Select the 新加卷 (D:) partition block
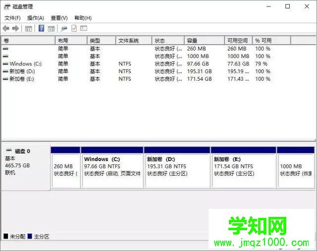This screenshot has width=317, height=251. point(177,167)
